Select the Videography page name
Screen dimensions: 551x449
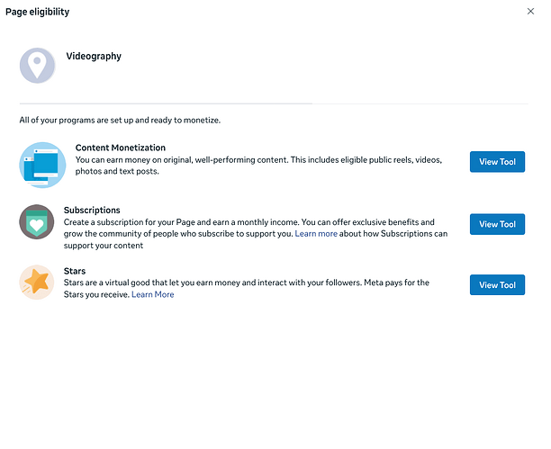pyautogui.click(x=94, y=56)
